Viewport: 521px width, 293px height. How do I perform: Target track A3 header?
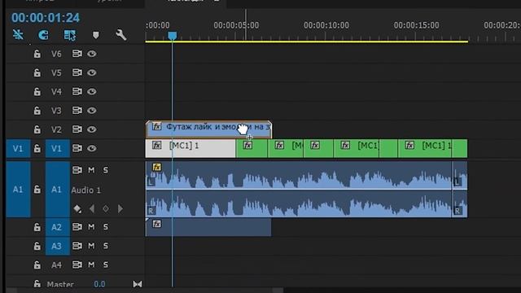pyautogui.click(x=58, y=246)
